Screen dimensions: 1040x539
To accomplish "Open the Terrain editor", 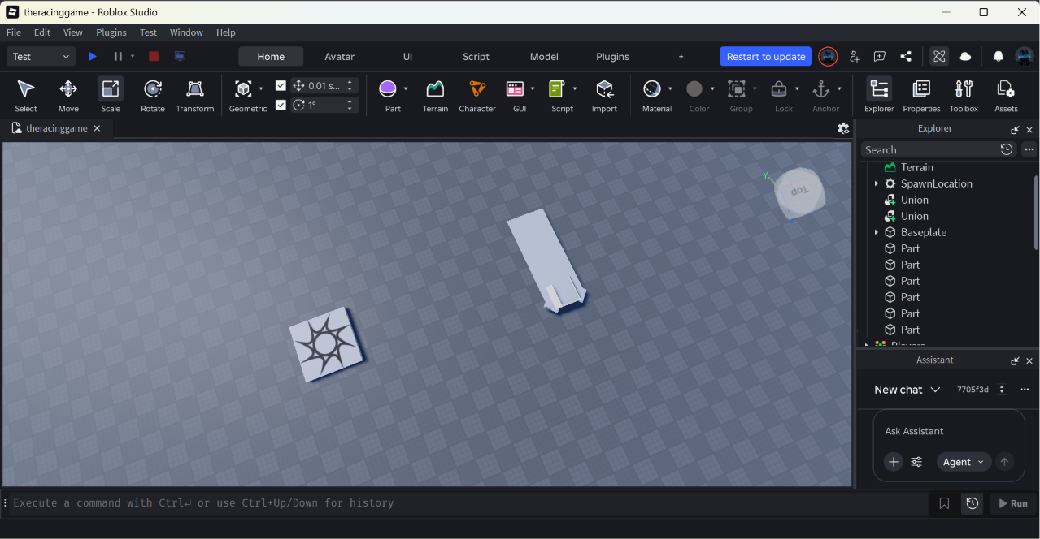I will [435, 95].
